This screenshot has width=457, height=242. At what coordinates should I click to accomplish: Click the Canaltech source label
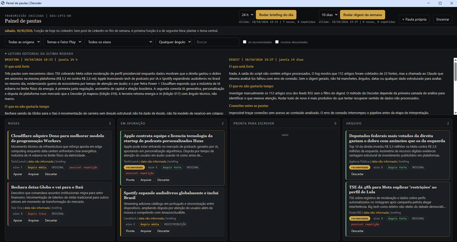pyautogui.click(x=130, y=218)
